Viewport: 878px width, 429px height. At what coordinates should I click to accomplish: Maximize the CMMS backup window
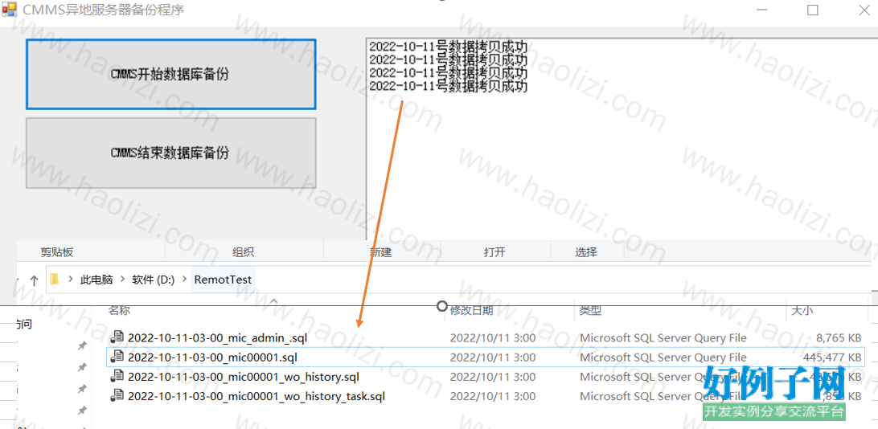pos(813,10)
